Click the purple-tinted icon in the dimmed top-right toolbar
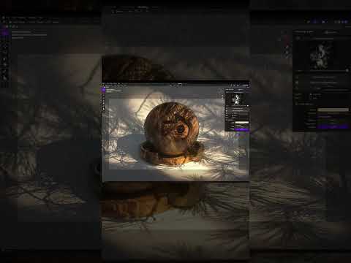Image resolution: width=351 pixels, height=263 pixels. pyautogui.click(x=315, y=22)
